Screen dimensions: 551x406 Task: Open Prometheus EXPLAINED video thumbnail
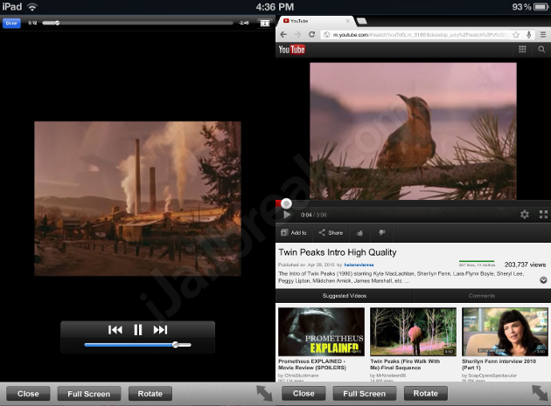click(x=322, y=332)
